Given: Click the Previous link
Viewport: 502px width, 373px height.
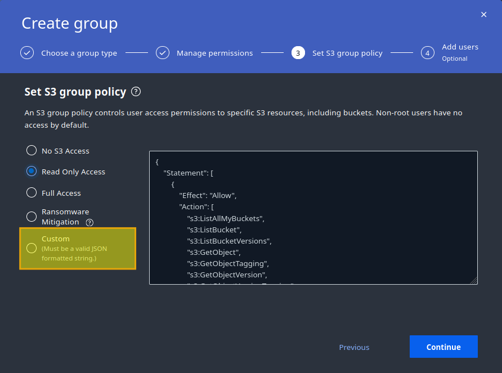Looking at the screenshot, I should click(354, 347).
